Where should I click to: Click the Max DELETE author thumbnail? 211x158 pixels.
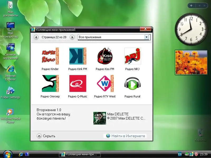click(100, 118)
